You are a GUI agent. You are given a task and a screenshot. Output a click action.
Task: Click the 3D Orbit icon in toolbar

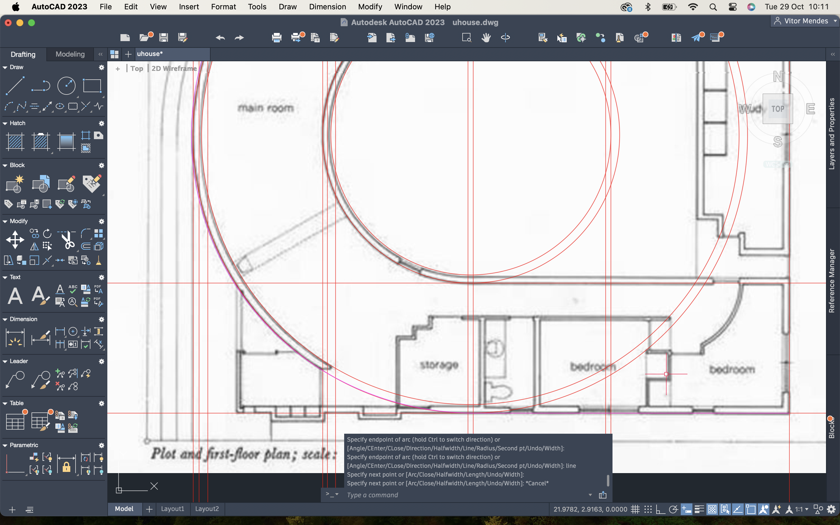click(505, 38)
